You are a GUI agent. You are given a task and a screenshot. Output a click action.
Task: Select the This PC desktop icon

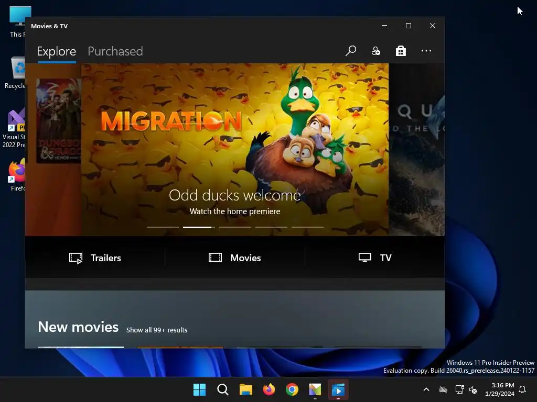pos(17,22)
